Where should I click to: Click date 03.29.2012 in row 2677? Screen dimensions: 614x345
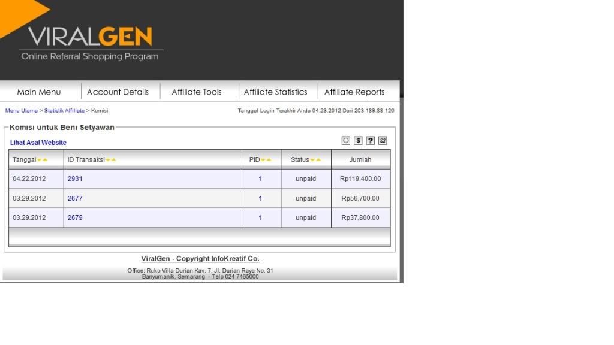29,198
